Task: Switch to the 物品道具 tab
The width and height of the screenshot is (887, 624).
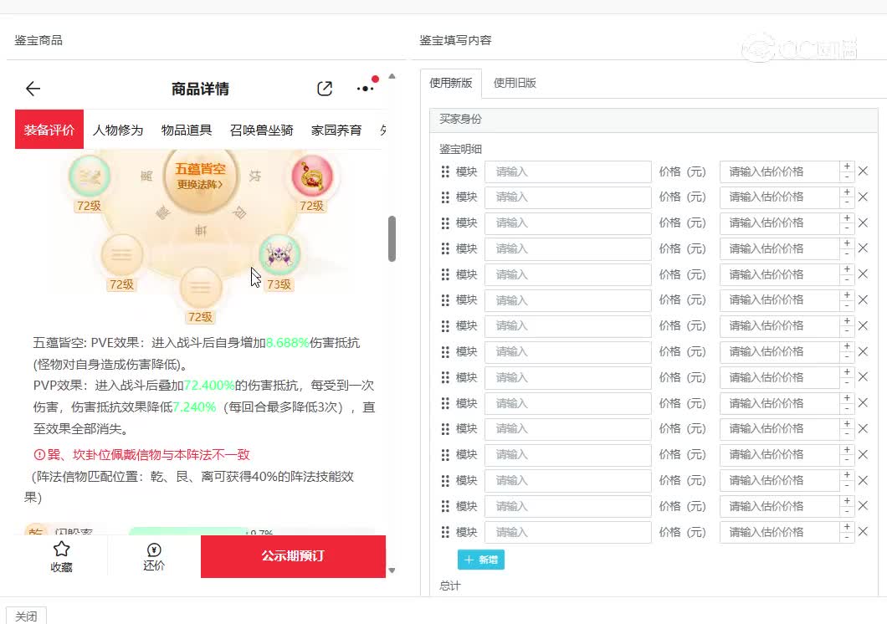Action: pos(186,130)
